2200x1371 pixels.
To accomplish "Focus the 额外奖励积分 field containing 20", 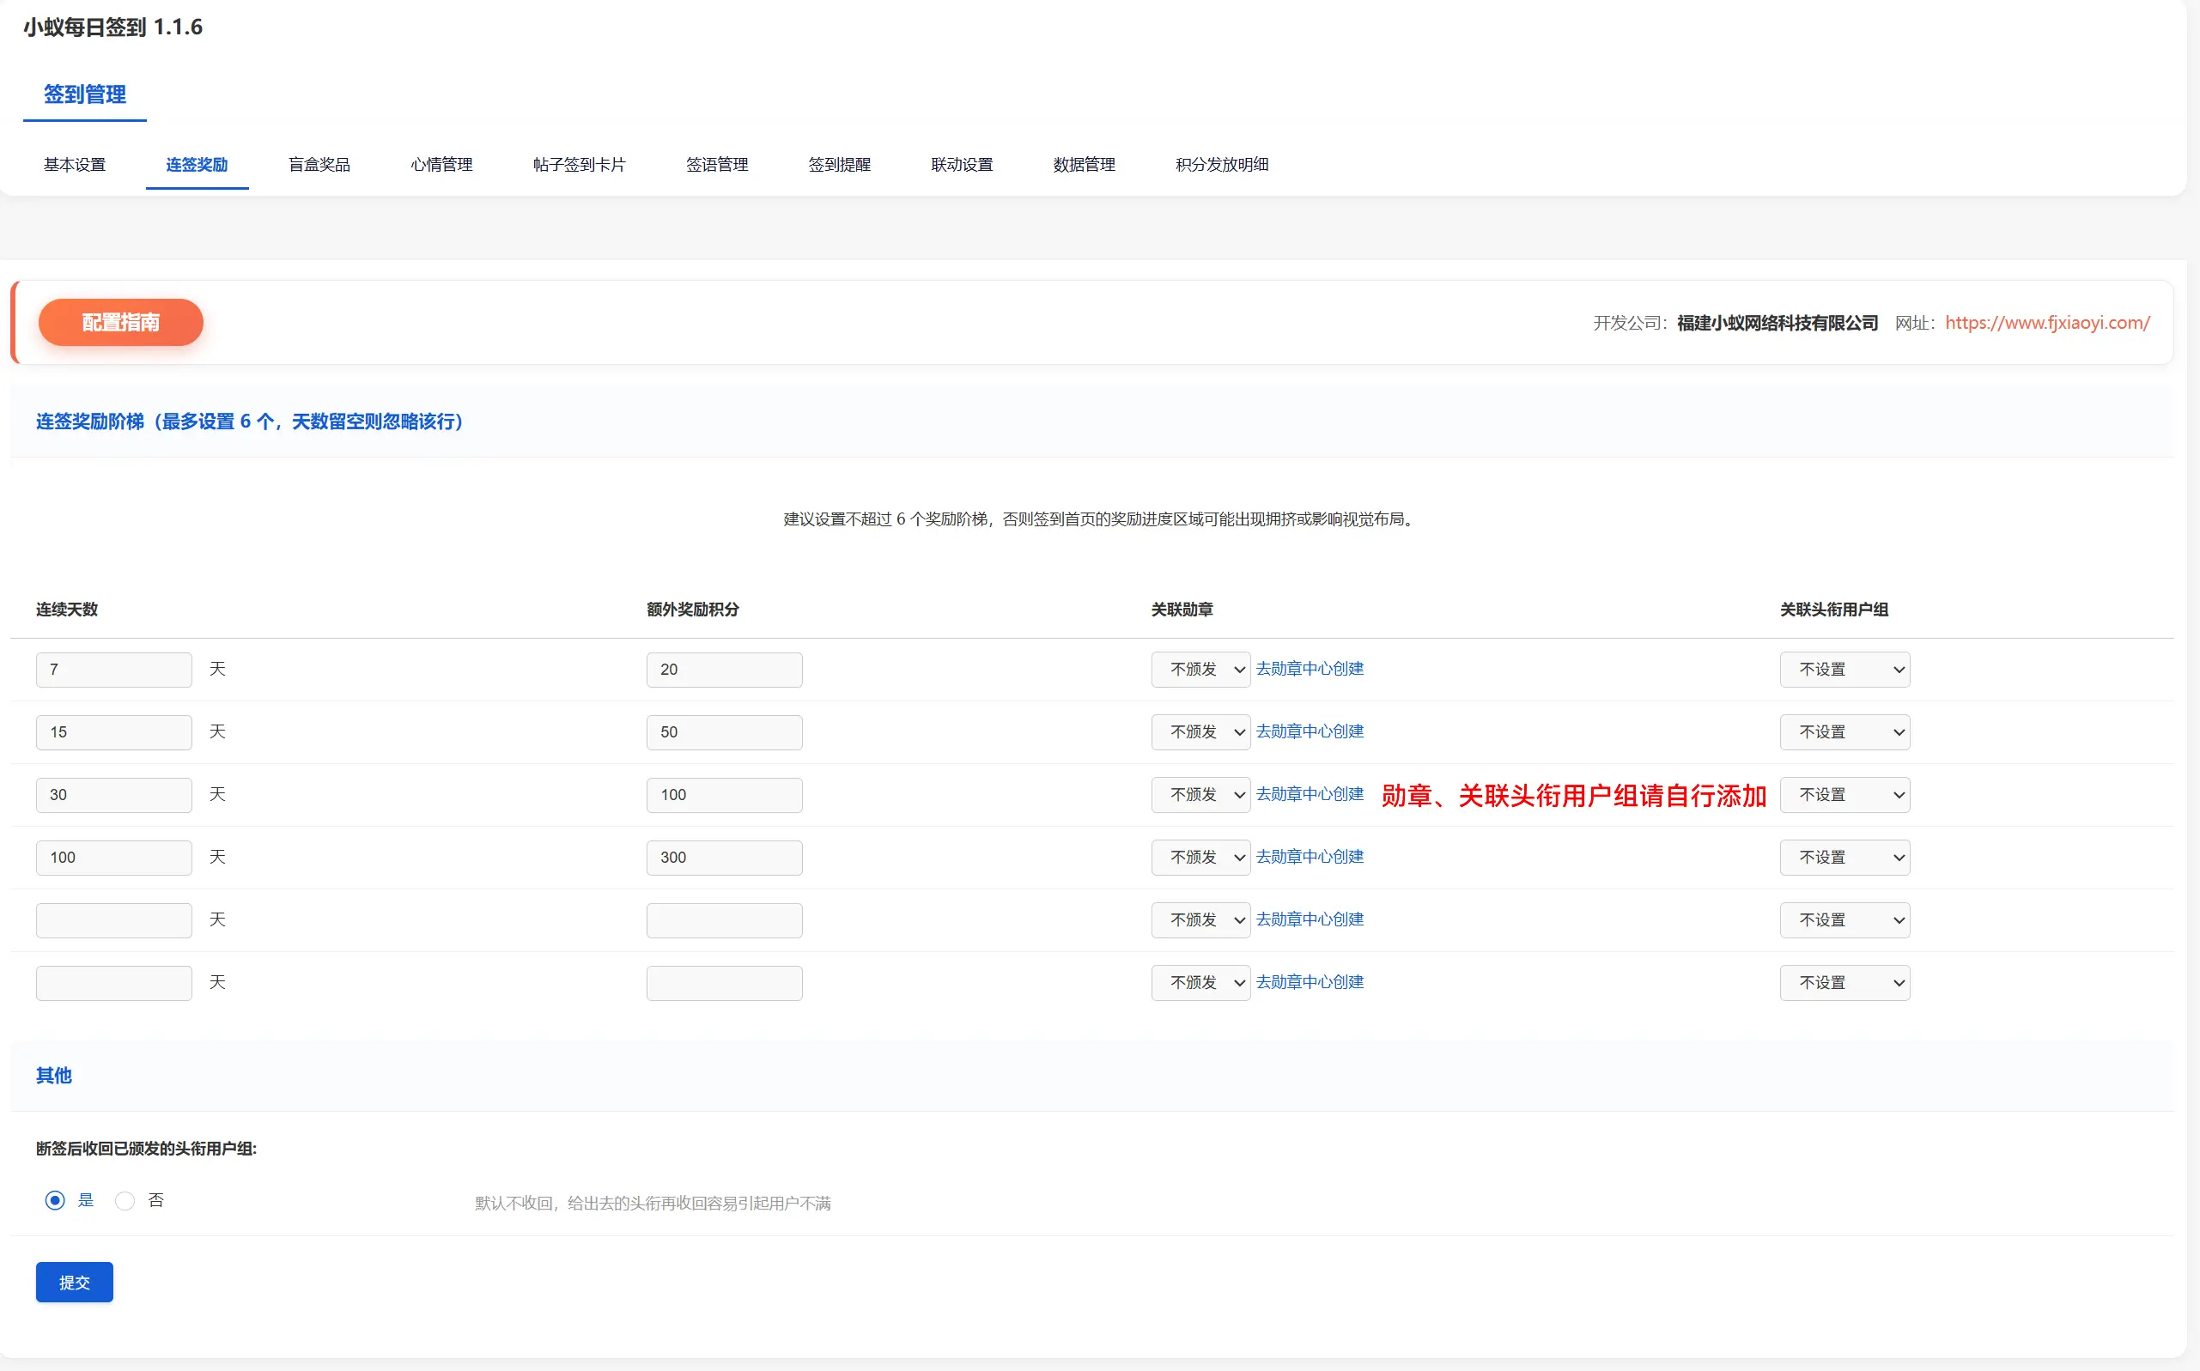I will [725, 669].
